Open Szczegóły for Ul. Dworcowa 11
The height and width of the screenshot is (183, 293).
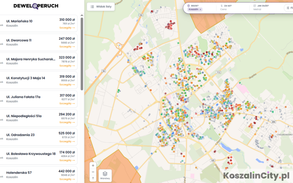coord(67,47)
